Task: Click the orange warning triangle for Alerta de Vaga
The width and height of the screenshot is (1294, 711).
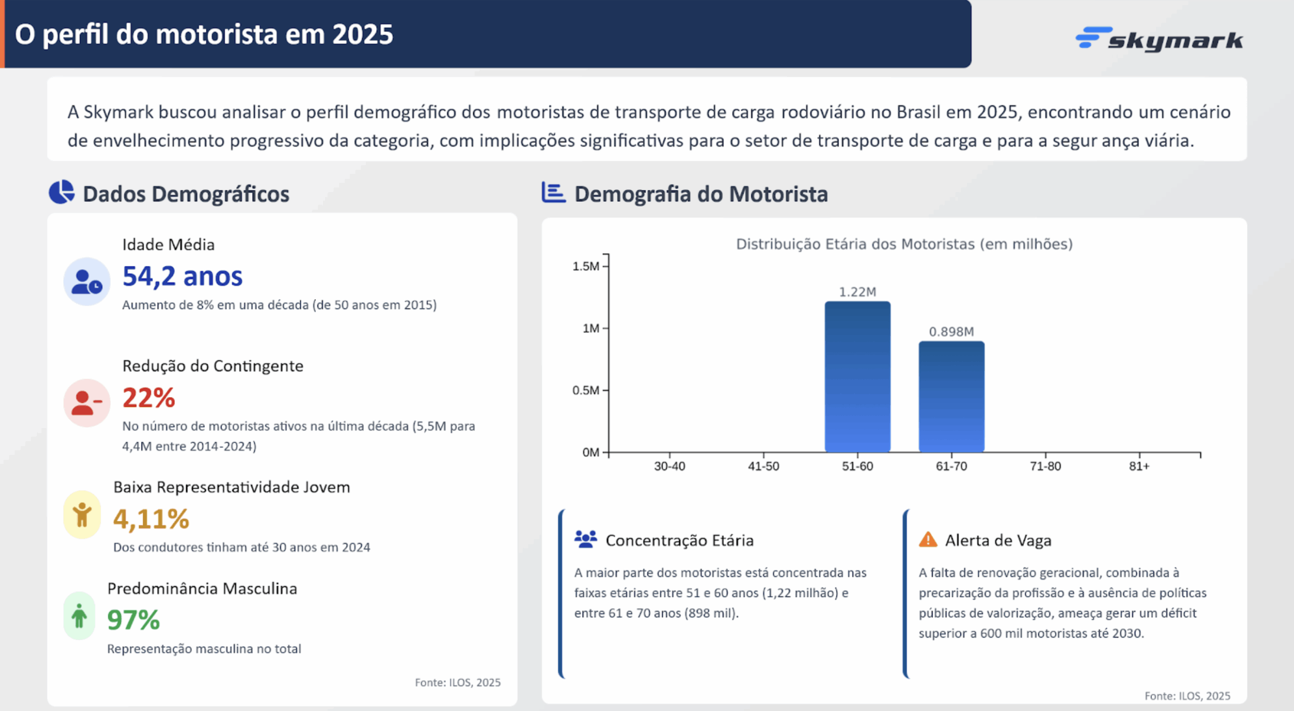Action: pyautogui.click(x=927, y=540)
